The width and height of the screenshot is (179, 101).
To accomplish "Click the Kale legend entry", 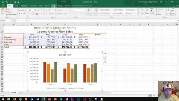I will pyautogui.click(x=81, y=88).
